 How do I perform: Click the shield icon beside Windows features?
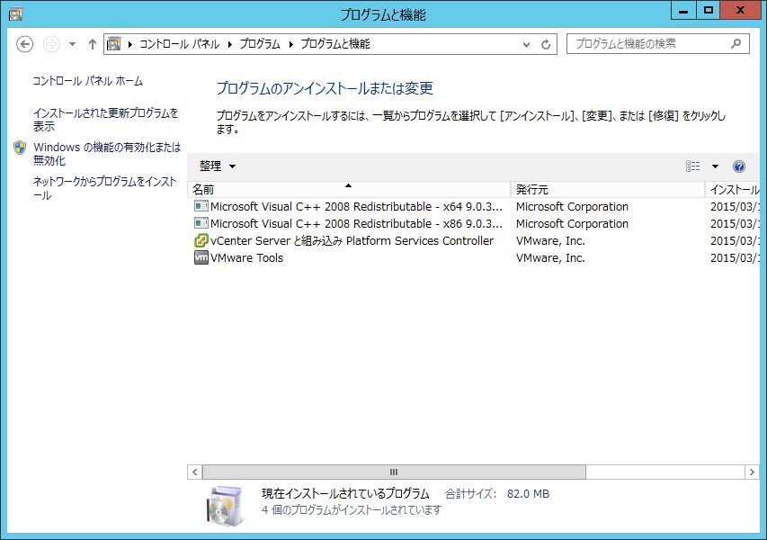pyautogui.click(x=20, y=148)
